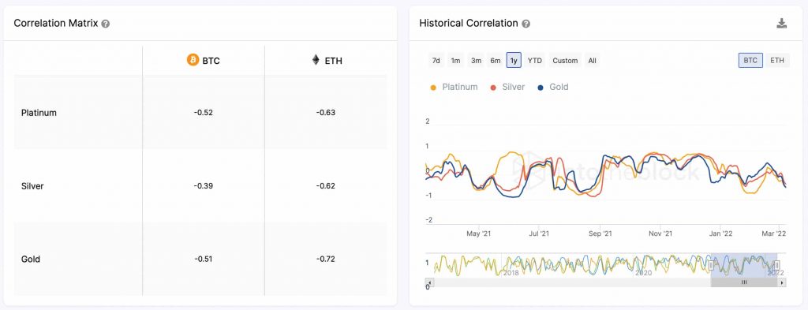808x310 pixels.
Task: Show All historical data
Action: click(592, 60)
